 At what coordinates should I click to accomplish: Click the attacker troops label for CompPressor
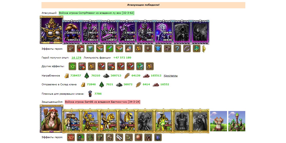pos(97,13)
